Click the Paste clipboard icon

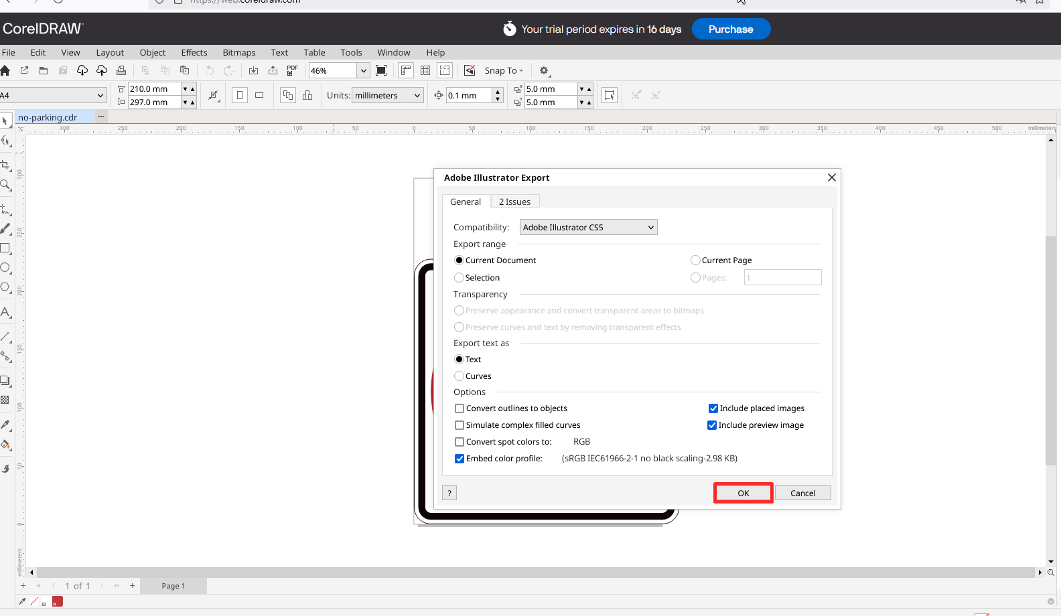(x=184, y=70)
